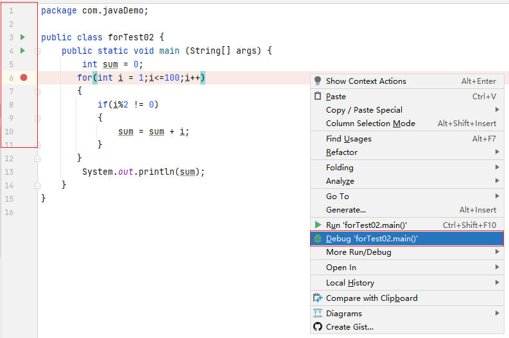Expand More Run/Debug submenu arrow
The width and height of the screenshot is (509, 338).
pyautogui.click(x=497, y=252)
